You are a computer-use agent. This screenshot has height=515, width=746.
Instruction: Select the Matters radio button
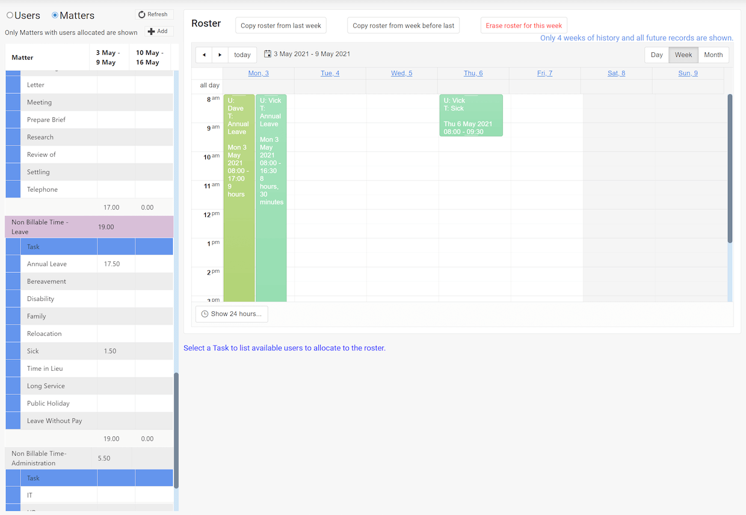[x=55, y=15]
